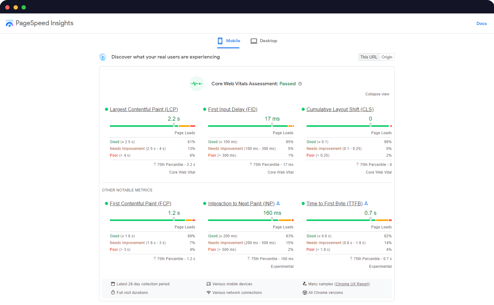The height and width of the screenshot is (305, 494).
Task: Click the FID value '17 ms'
Action: point(272,119)
